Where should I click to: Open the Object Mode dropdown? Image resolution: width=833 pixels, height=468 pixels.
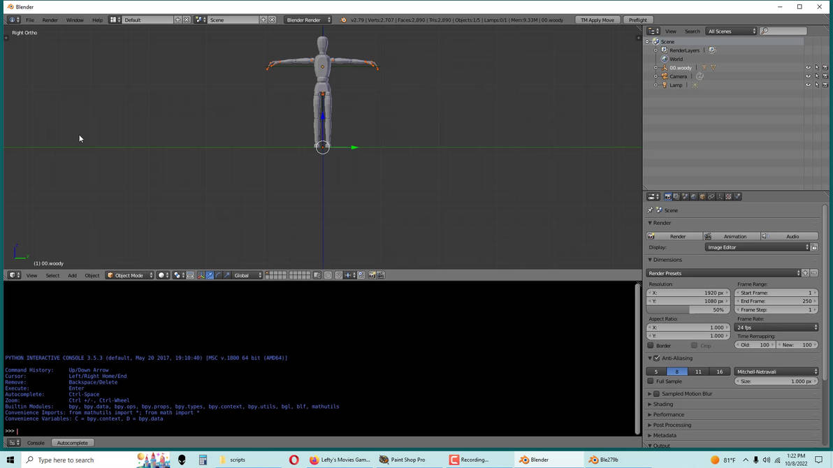pos(129,275)
